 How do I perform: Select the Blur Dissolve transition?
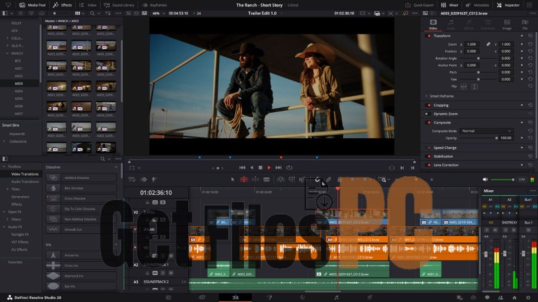coord(82,188)
